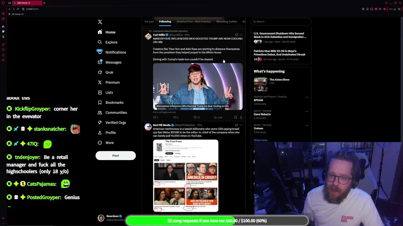Open the Home icon in X sidebar

point(100,32)
